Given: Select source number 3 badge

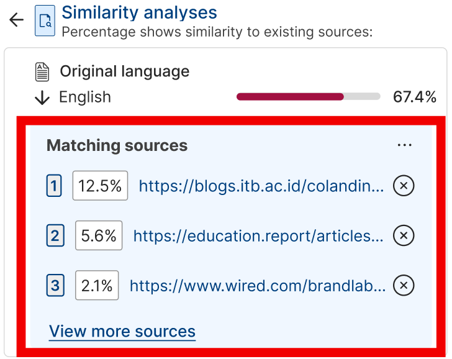Looking at the screenshot, I should 55,286.
